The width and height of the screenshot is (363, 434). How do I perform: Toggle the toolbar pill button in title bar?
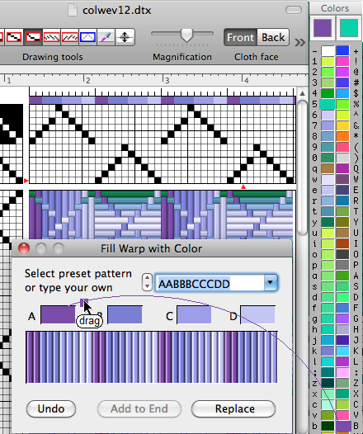click(294, 10)
